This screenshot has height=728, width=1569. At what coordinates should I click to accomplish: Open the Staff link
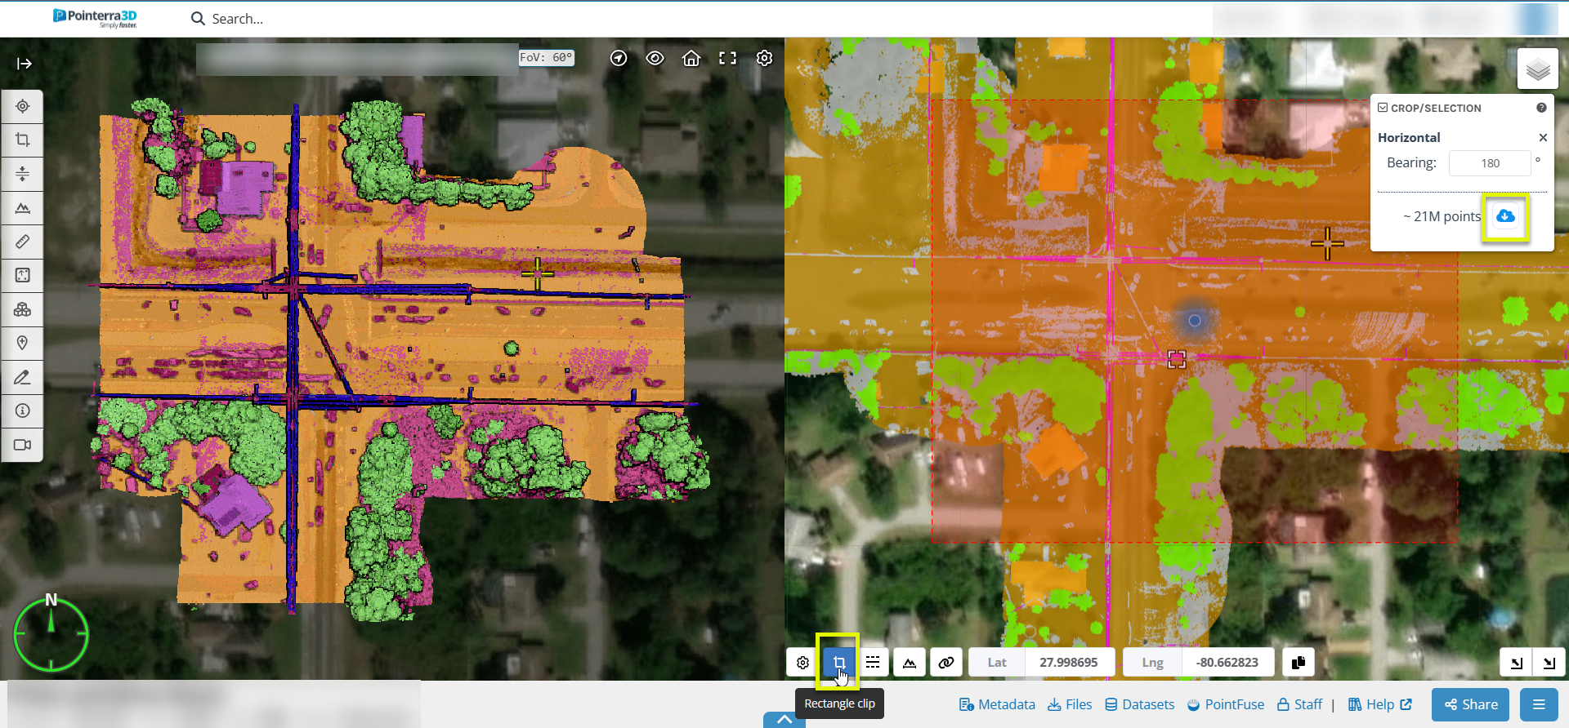(x=1299, y=704)
